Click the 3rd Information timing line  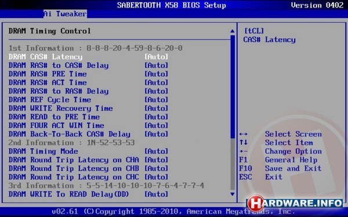coord(106,186)
